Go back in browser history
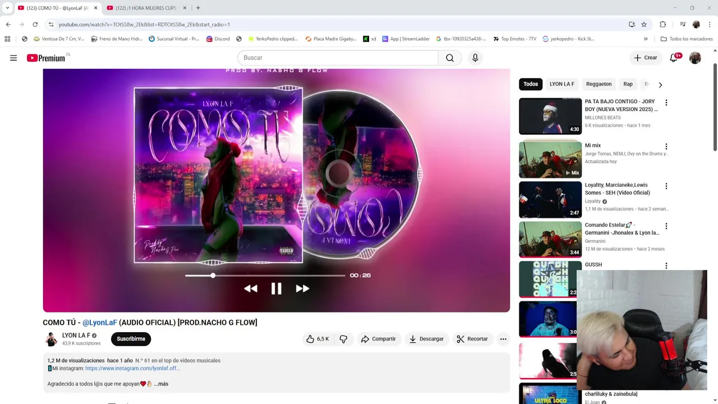 [8, 24]
